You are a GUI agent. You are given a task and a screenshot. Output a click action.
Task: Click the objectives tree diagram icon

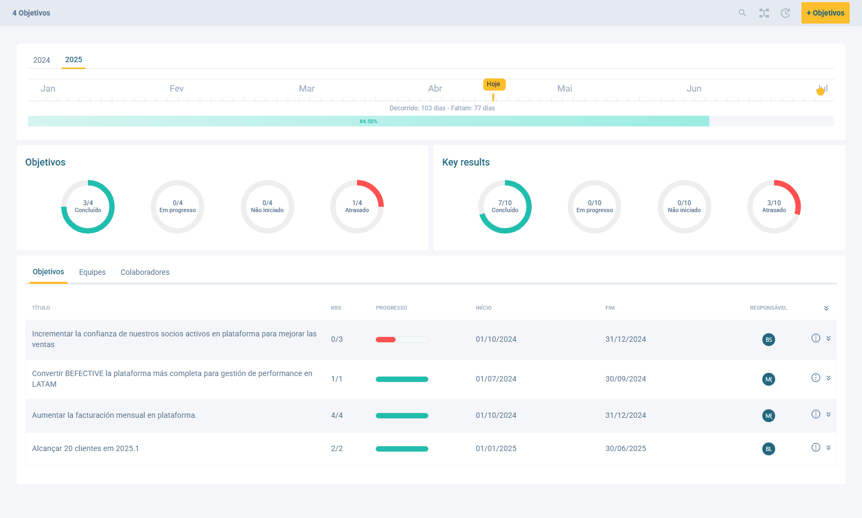(764, 13)
